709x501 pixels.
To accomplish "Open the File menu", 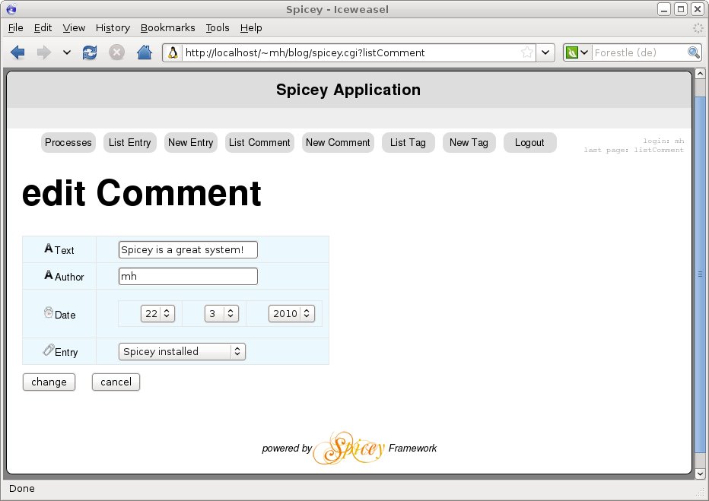I will pyautogui.click(x=15, y=28).
